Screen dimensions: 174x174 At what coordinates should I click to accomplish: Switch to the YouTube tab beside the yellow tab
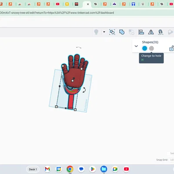coord(58,4)
